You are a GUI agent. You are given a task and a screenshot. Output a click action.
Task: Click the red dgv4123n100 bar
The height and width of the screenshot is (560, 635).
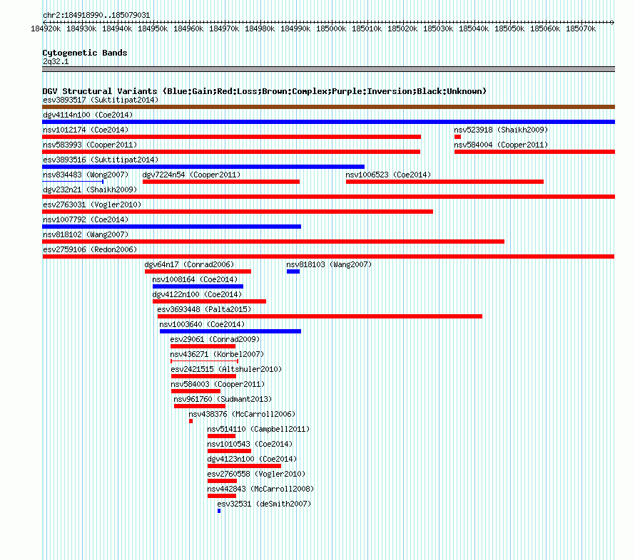pyautogui.click(x=244, y=466)
